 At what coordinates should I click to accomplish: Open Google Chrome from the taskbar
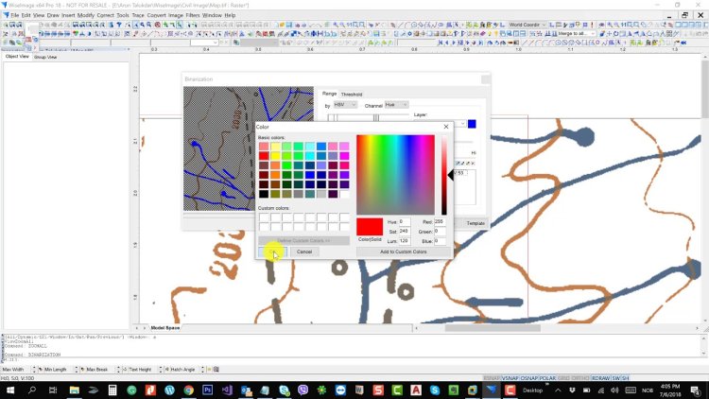pos(188,390)
